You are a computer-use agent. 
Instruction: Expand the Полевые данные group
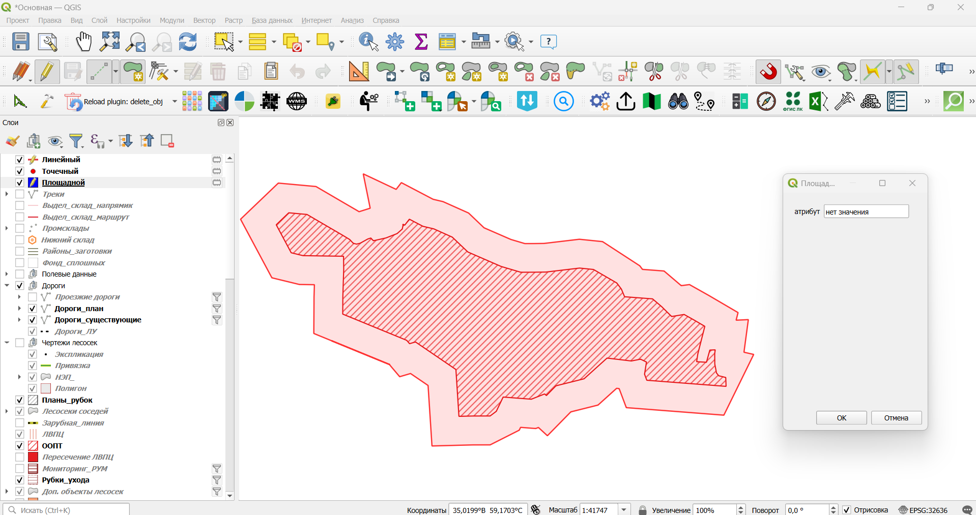[7, 274]
